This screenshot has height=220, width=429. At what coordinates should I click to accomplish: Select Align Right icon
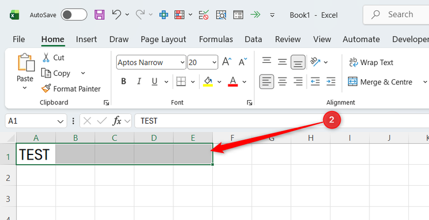pos(297,82)
